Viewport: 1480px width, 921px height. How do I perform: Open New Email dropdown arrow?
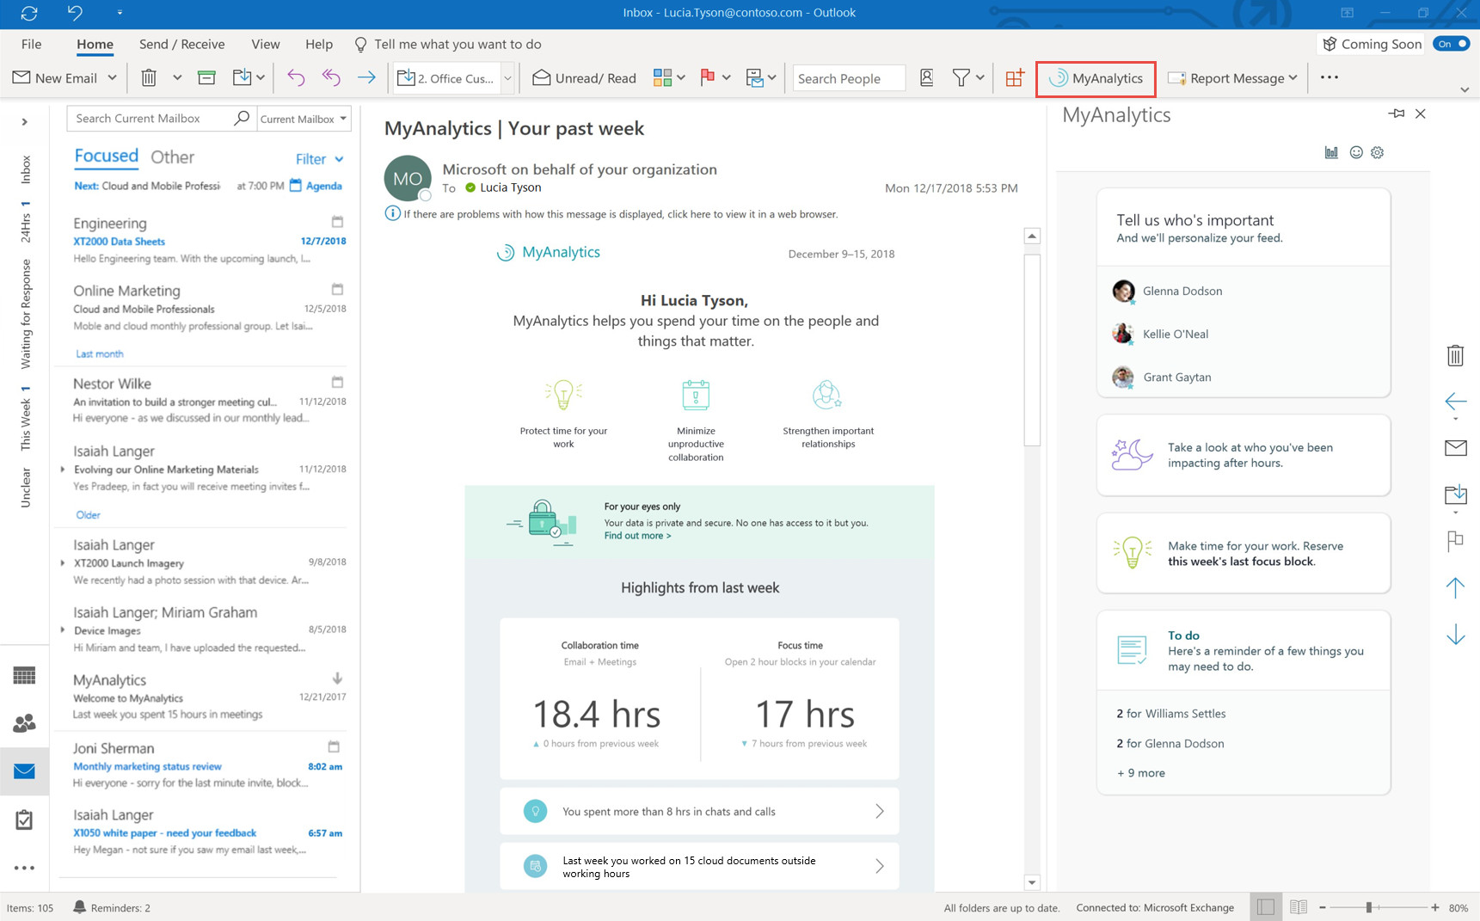coord(112,78)
